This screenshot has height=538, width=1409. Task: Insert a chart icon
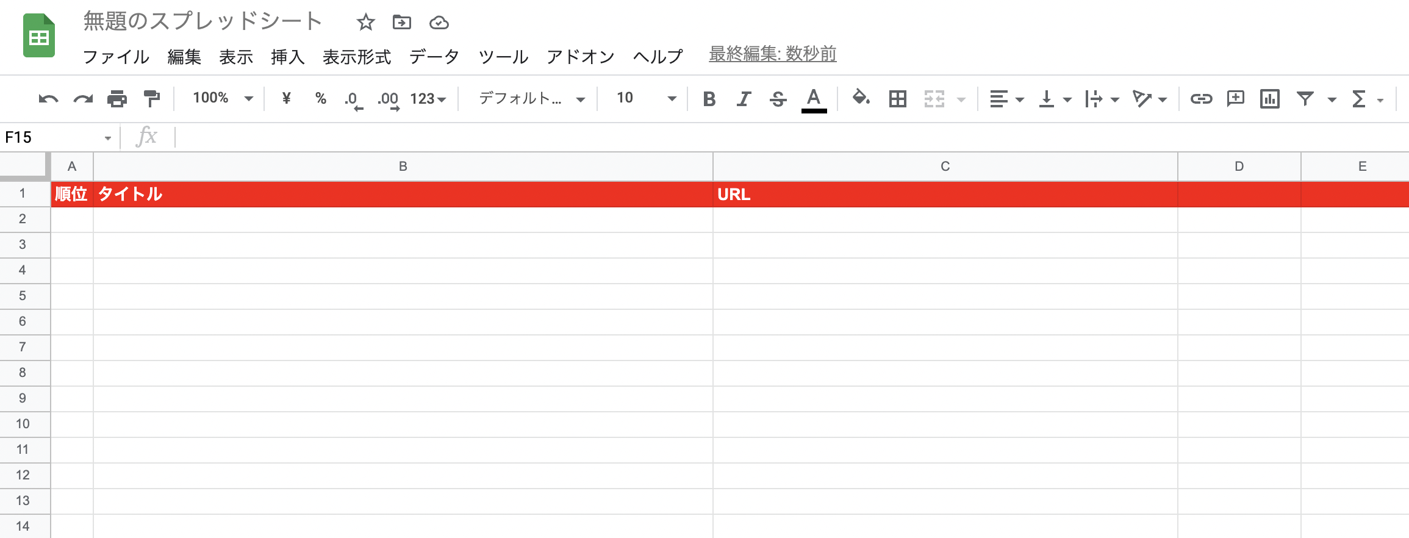(x=1269, y=99)
